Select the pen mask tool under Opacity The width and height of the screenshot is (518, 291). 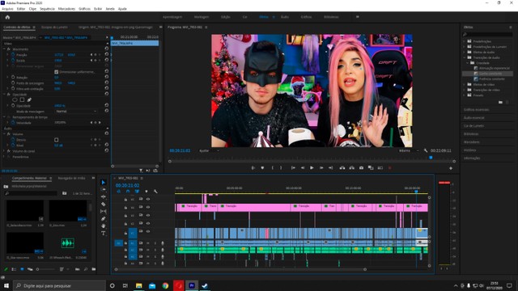coord(29,99)
